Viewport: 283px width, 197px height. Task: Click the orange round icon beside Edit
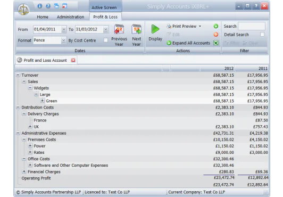216,35
